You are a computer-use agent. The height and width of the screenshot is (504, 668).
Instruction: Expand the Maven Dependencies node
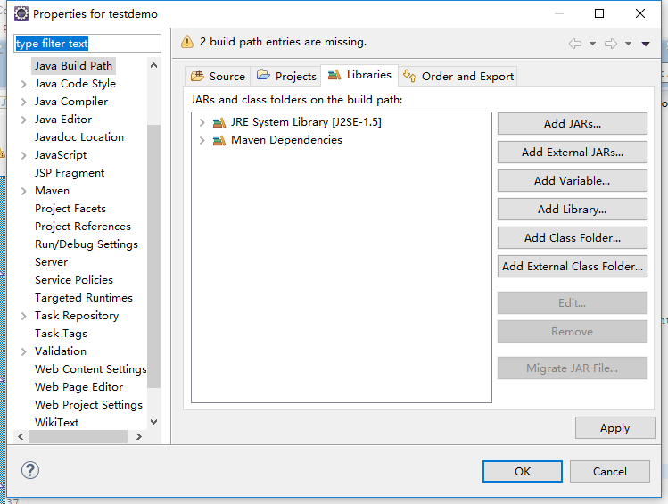202,140
